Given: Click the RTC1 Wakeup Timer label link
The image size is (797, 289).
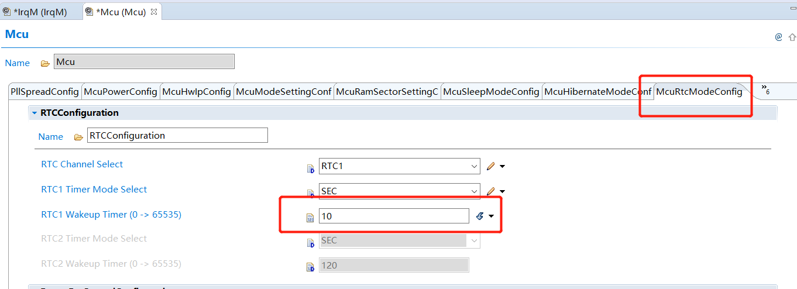Looking at the screenshot, I should 111,215.
